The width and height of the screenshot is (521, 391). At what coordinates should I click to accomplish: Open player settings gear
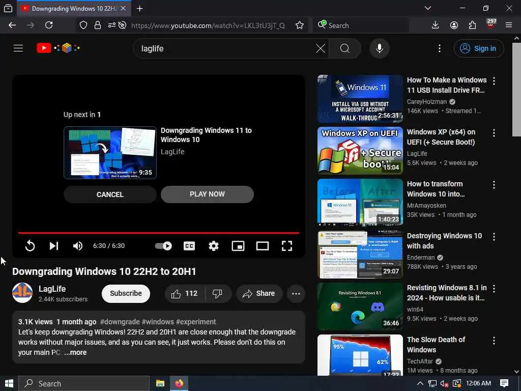point(213,246)
